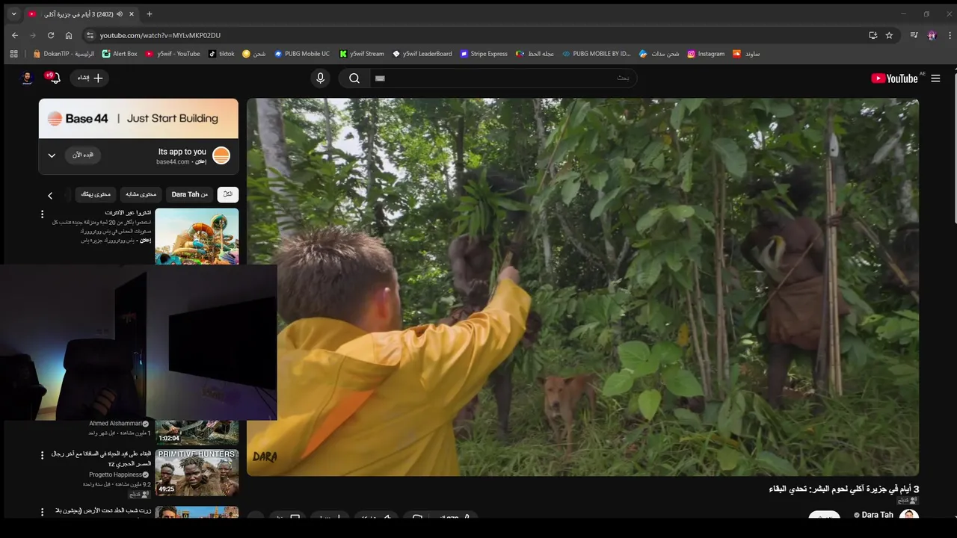Bookmark this page with the star
This screenshot has width=957, height=538.
(x=889, y=35)
